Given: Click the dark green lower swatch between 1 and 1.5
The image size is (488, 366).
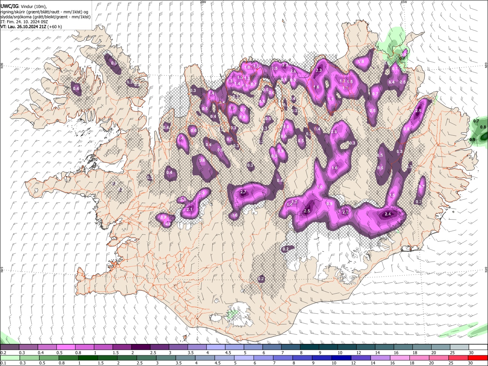Looking at the screenshot, I should [x=88, y=358].
